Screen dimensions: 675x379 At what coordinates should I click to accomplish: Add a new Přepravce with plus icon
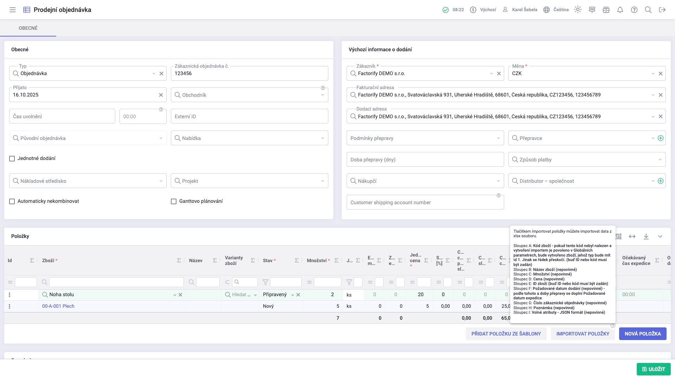[x=661, y=138]
